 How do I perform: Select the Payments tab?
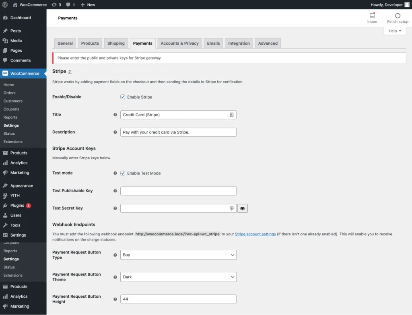click(143, 43)
